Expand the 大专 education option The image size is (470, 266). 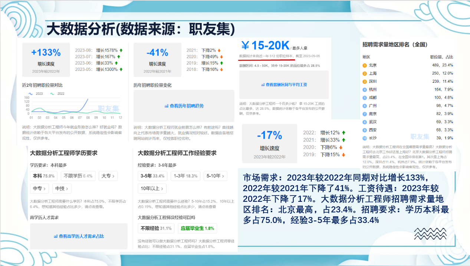point(108,176)
